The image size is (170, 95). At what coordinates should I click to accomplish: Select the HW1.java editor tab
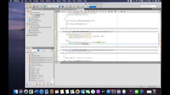pyautogui.click(x=80, y=9)
